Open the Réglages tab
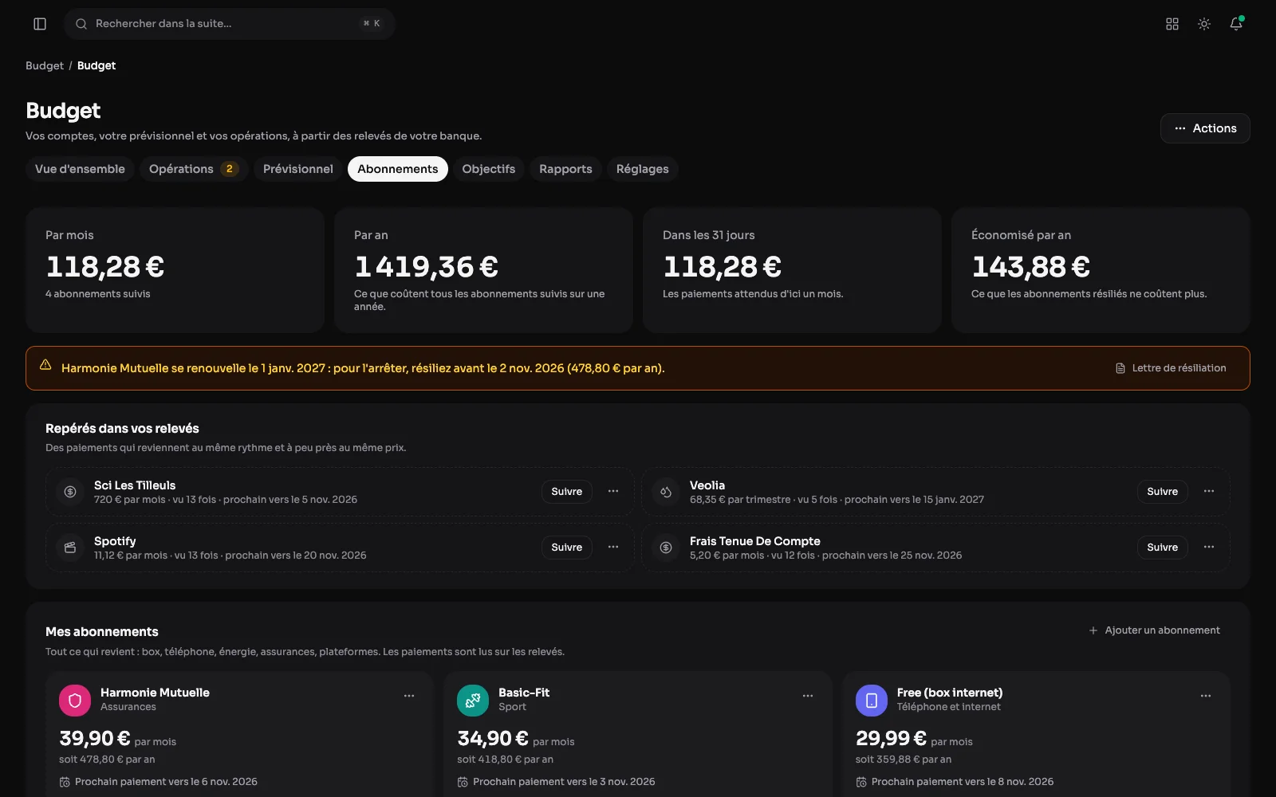This screenshot has width=1276, height=797. pos(643,169)
